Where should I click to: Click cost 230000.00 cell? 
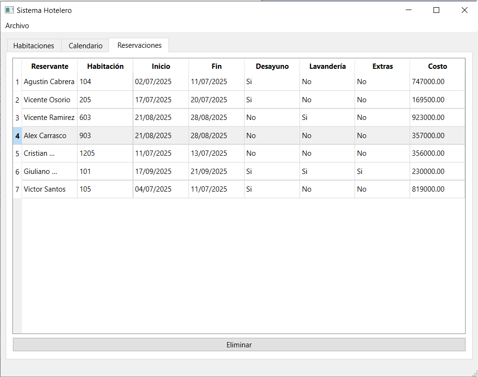[437, 172]
